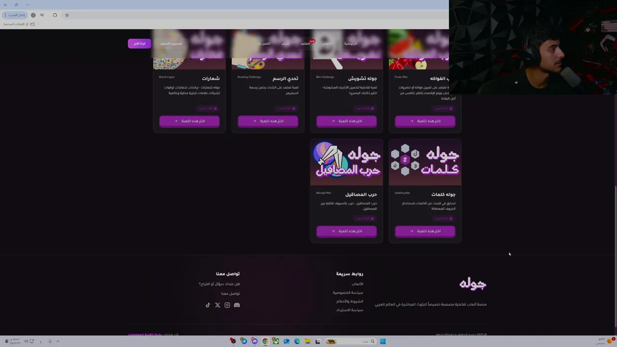This screenshot has height=347, width=617.
Task: Open the تواصل معنا footer link
Action: click(x=230, y=294)
